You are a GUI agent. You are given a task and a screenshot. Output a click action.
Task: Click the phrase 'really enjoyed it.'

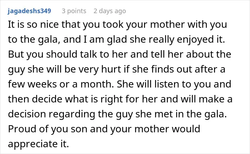pos(187,39)
